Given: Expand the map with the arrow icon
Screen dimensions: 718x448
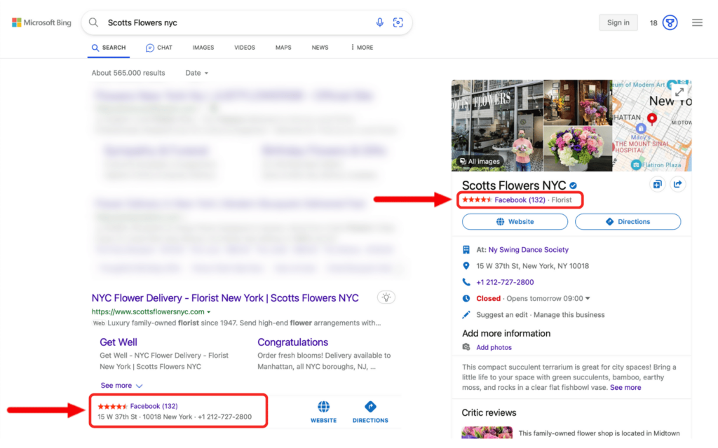Looking at the screenshot, I should (x=679, y=92).
